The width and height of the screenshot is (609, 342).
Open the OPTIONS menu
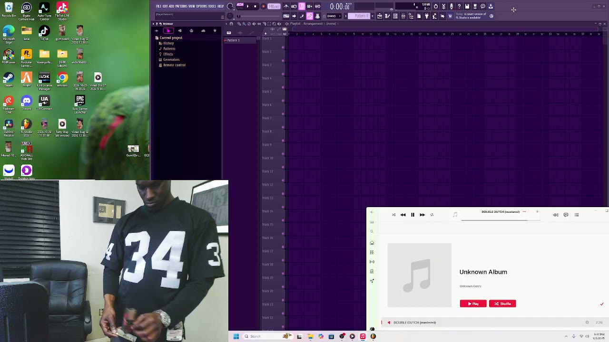[201, 6]
